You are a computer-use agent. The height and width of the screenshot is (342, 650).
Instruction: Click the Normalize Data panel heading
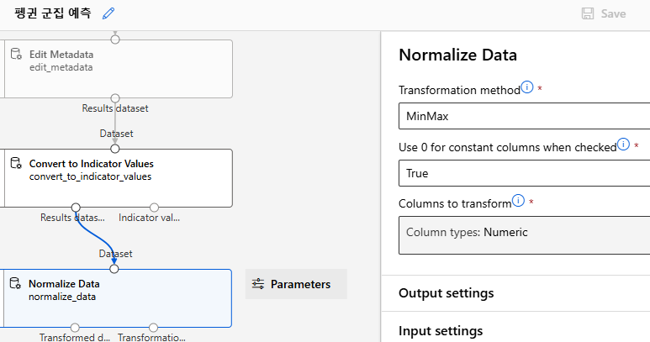pos(457,55)
